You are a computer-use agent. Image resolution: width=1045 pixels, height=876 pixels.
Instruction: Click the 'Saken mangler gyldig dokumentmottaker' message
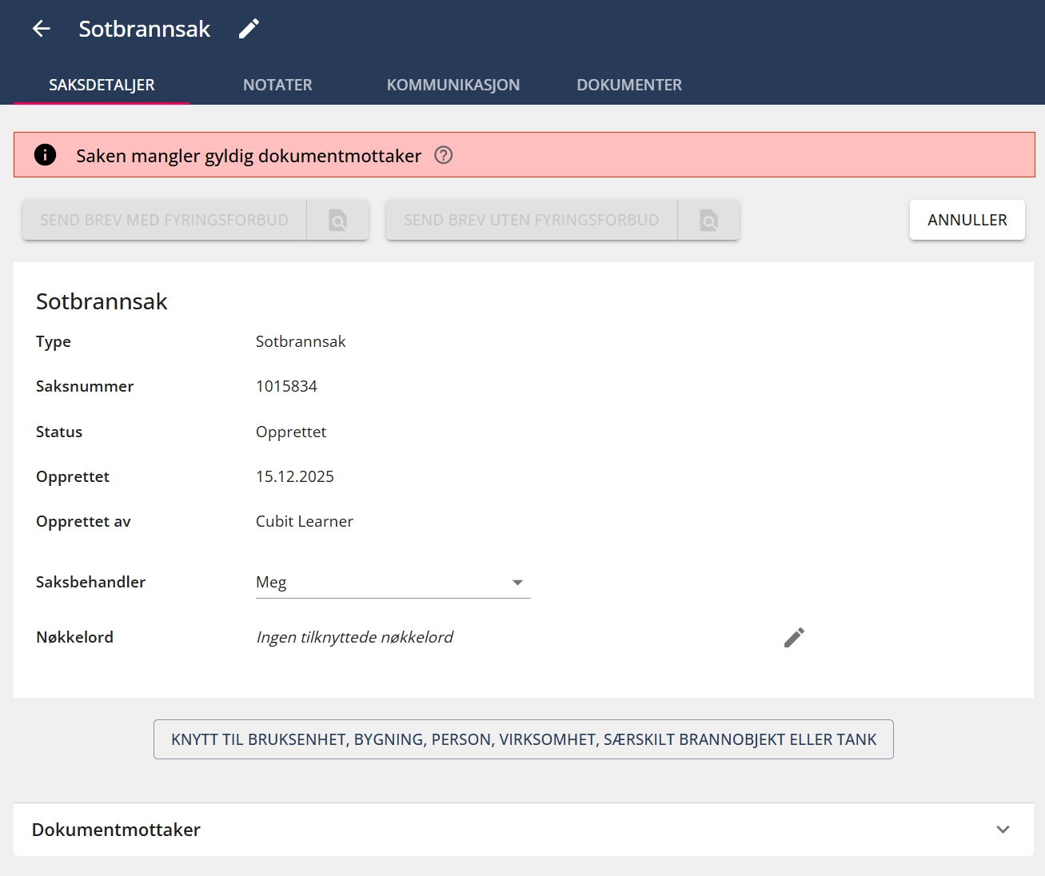point(249,156)
